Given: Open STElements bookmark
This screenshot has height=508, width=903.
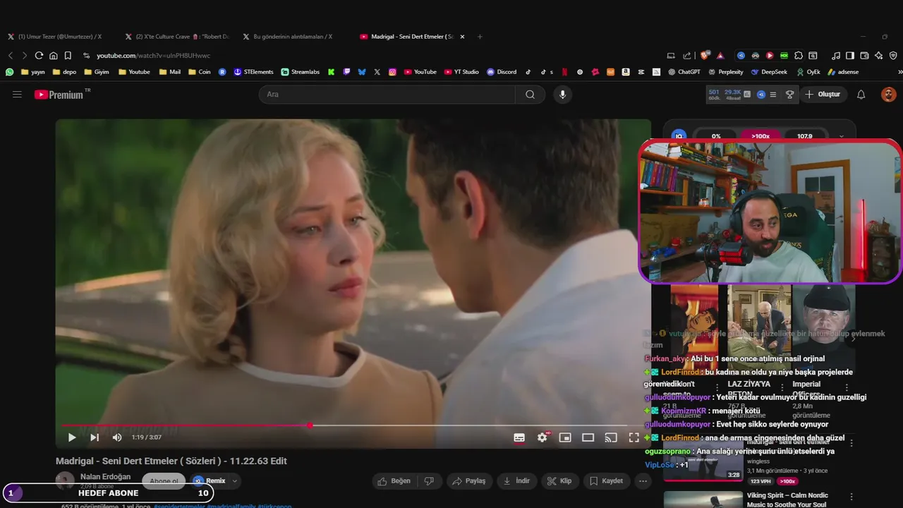Looking at the screenshot, I should click(x=253, y=72).
